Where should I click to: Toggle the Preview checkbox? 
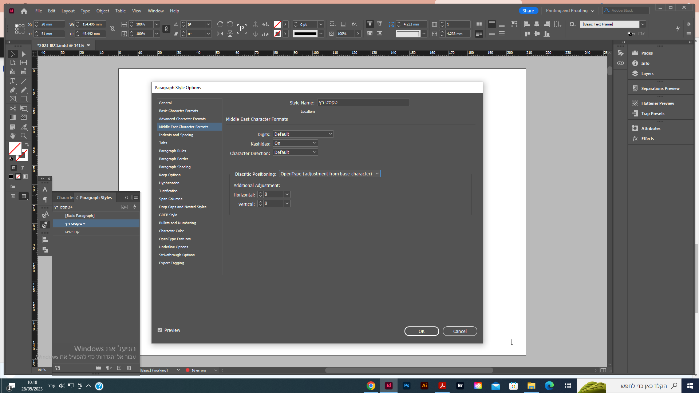click(x=160, y=330)
